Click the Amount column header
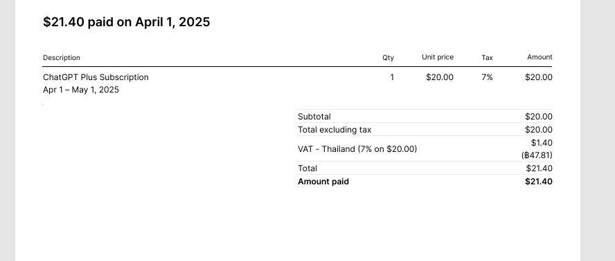 [540, 57]
